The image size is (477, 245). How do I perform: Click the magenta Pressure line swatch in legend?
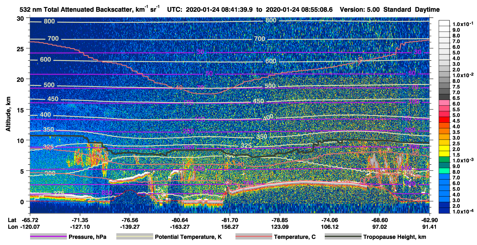[48, 237]
